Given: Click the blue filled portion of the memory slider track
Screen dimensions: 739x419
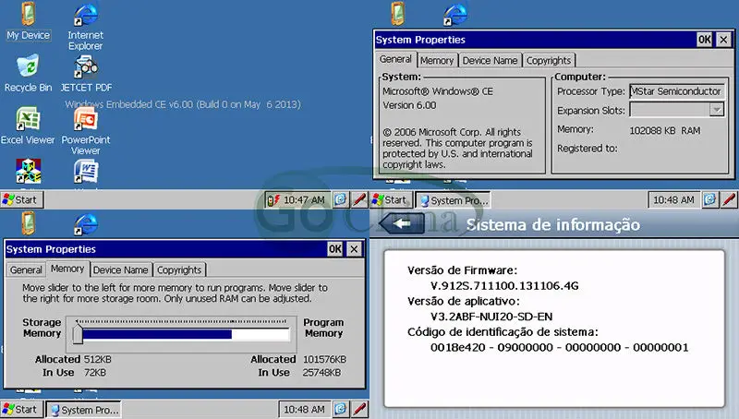Looking at the screenshot, I should (x=157, y=334).
